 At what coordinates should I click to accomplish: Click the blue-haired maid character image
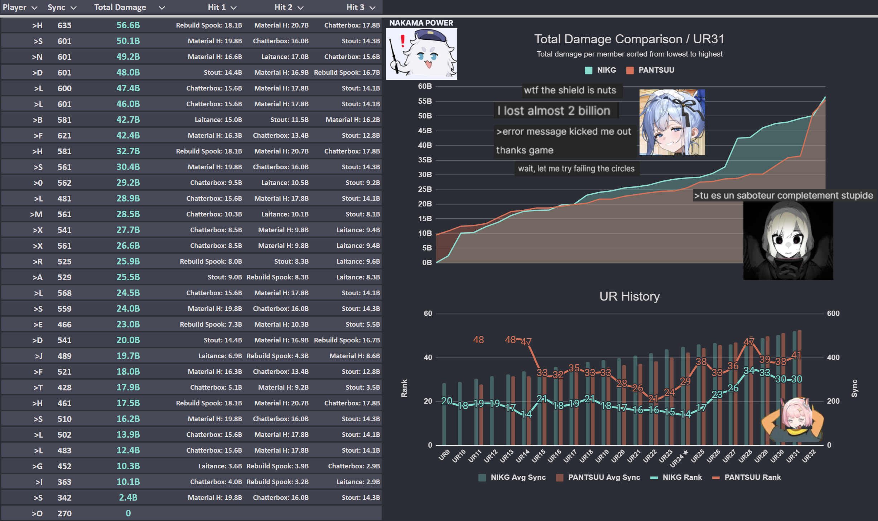tap(672, 122)
